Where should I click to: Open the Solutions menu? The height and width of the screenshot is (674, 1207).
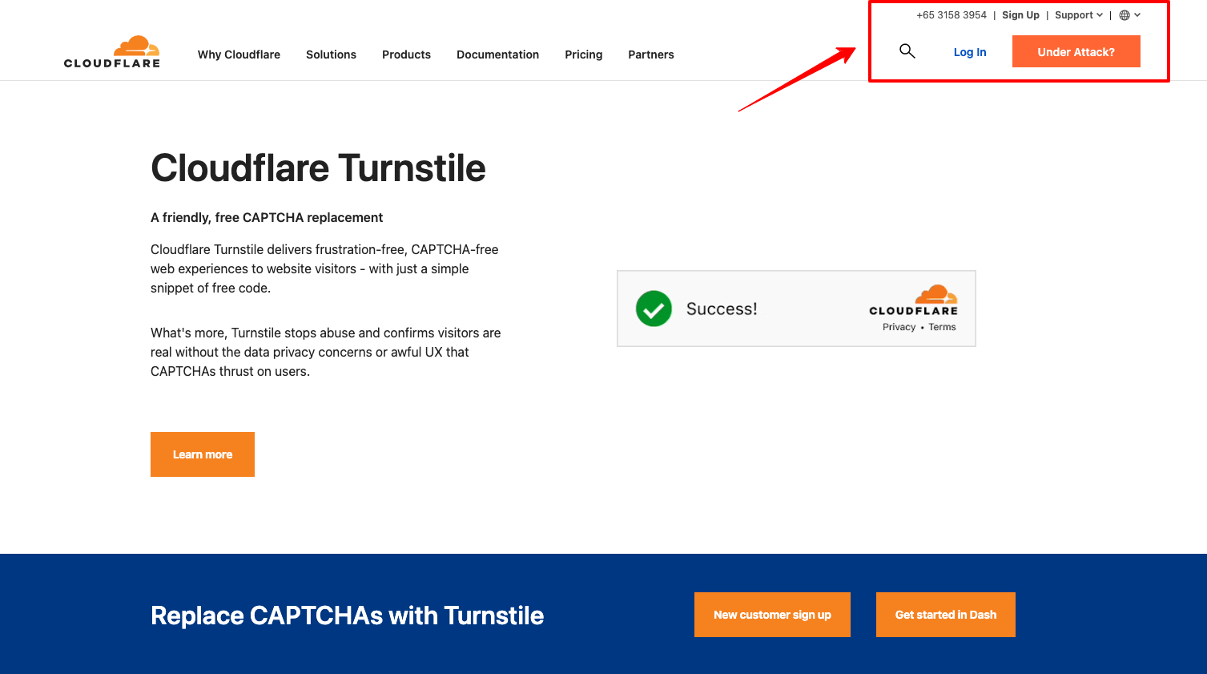[x=331, y=54]
